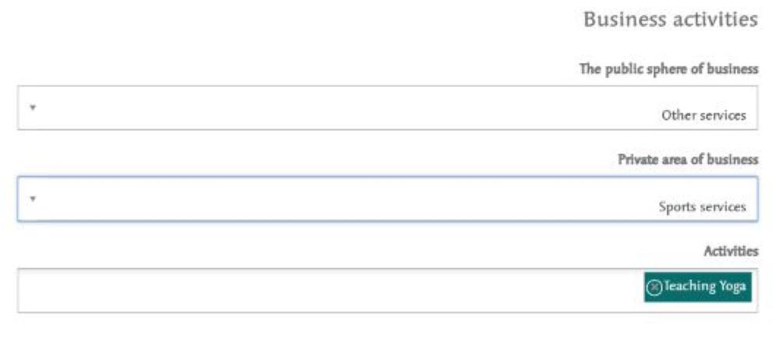Image resolution: width=779 pixels, height=342 pixels.
Task: Click blank area left of Teaching Yoga tag
Action: [x=328, y=291]
